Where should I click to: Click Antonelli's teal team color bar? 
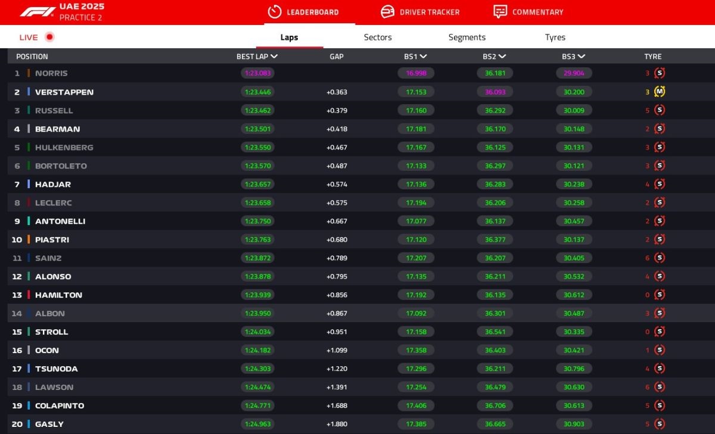pos(29,221)
